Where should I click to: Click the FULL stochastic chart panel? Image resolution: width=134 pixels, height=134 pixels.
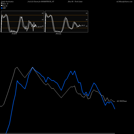tap(66, 21)
